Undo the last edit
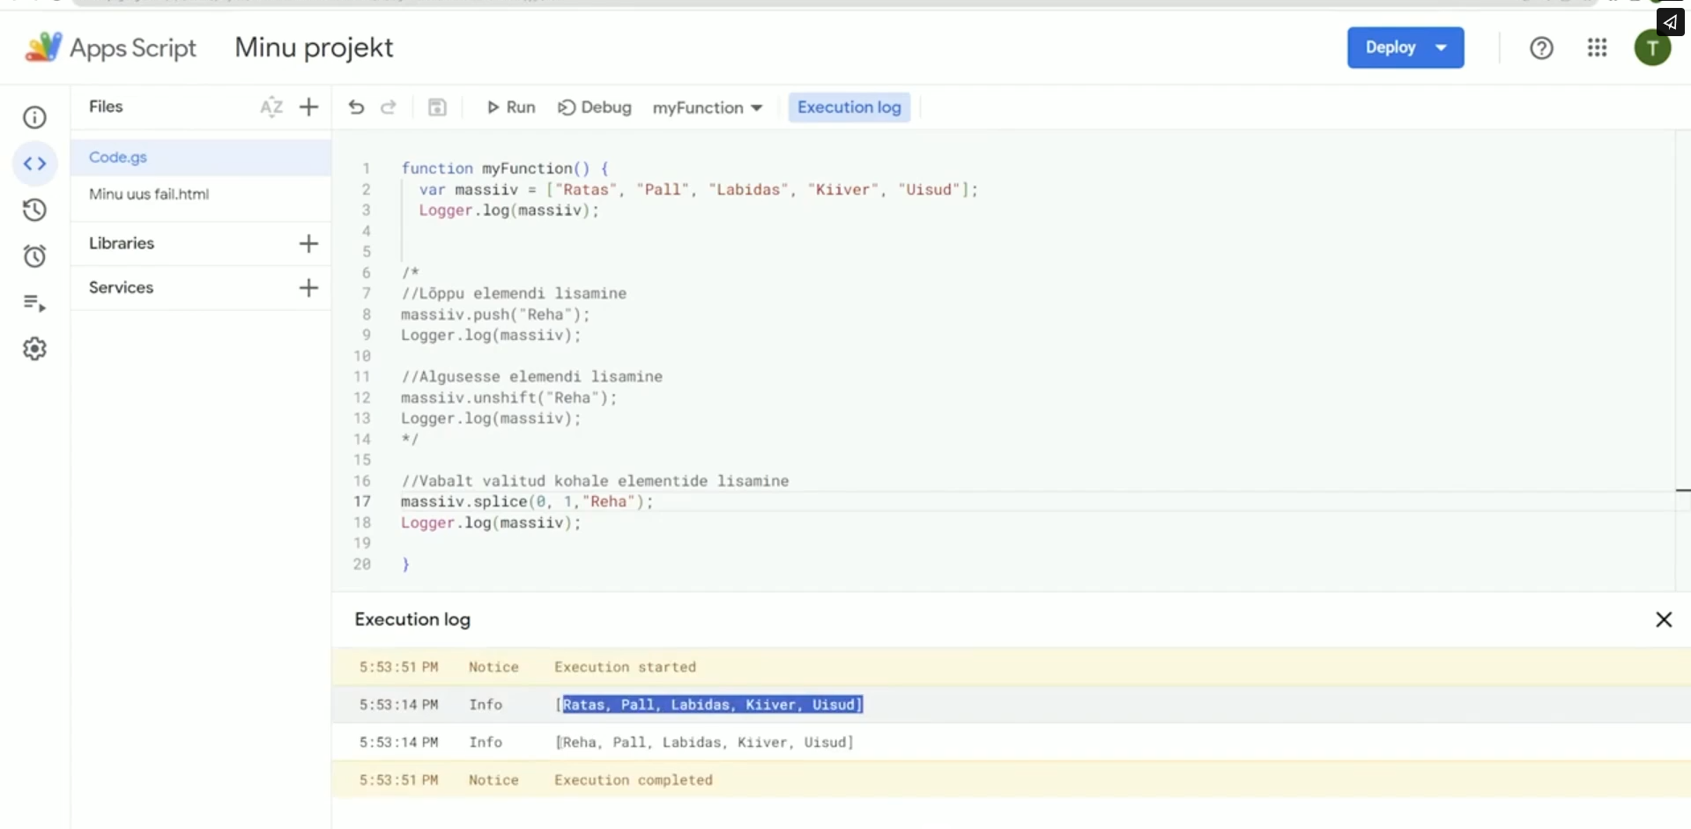 (x=356, y=107)
